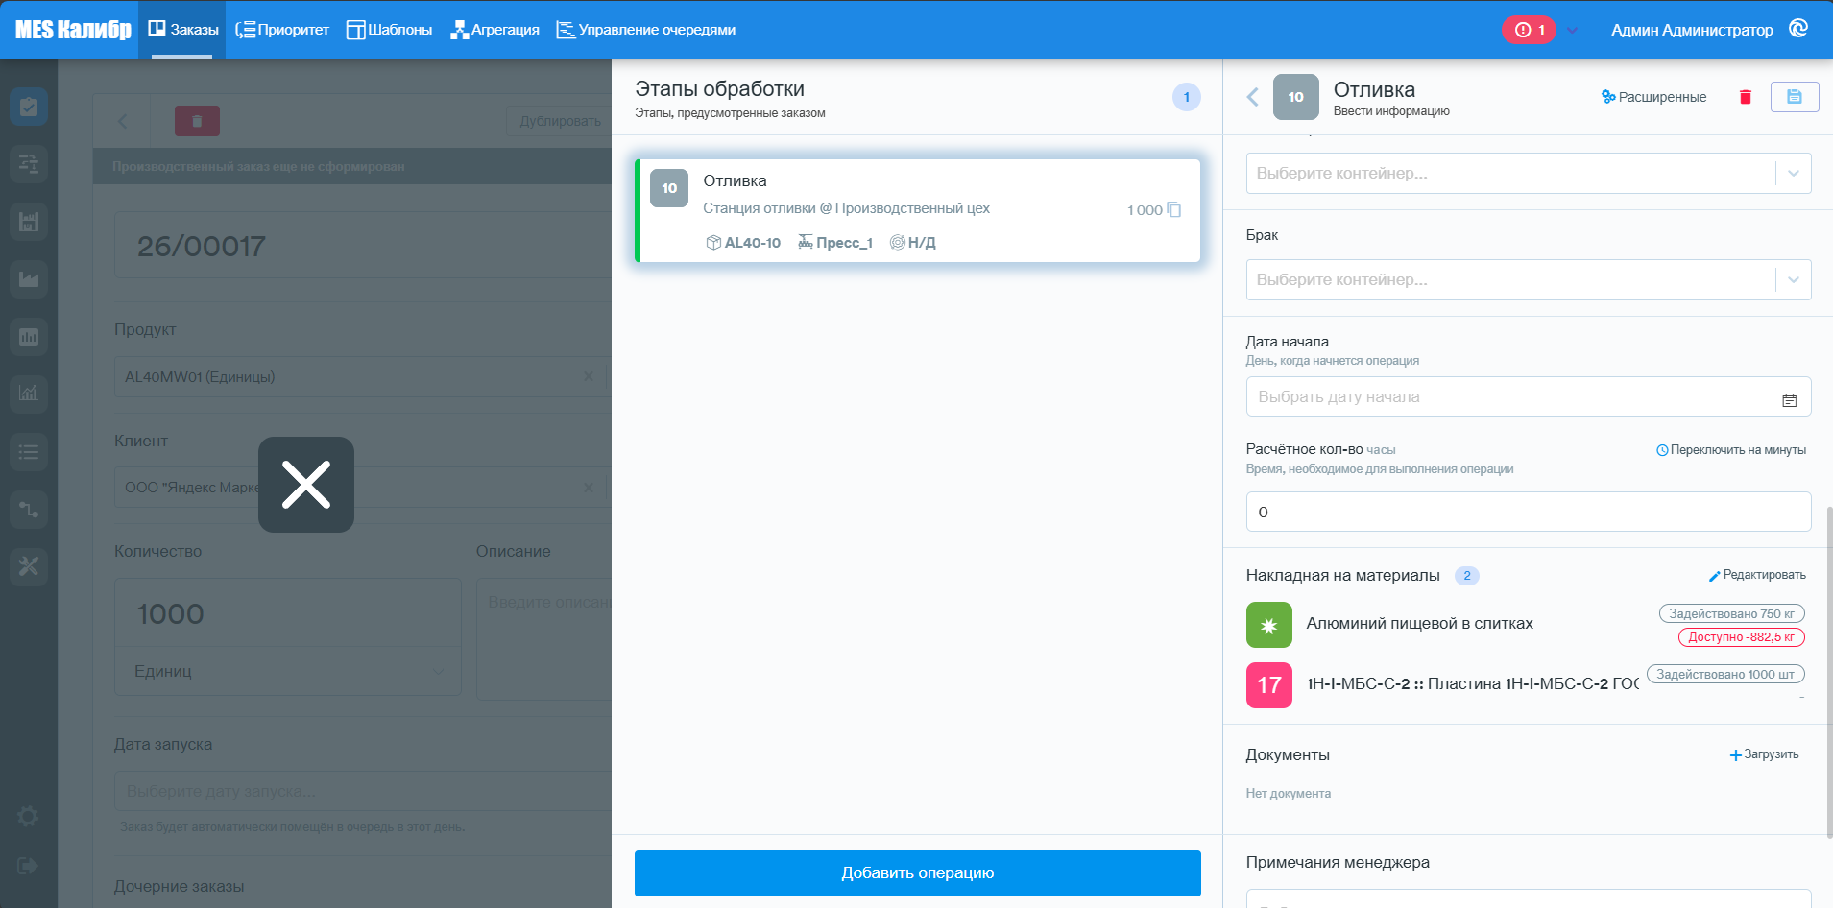This screenshot has width=1833, height=908.
Task: Open the sliders settings sidebar icon
Action: point(29,164)
